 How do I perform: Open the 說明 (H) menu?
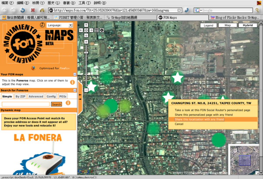(x=100, y=3)
